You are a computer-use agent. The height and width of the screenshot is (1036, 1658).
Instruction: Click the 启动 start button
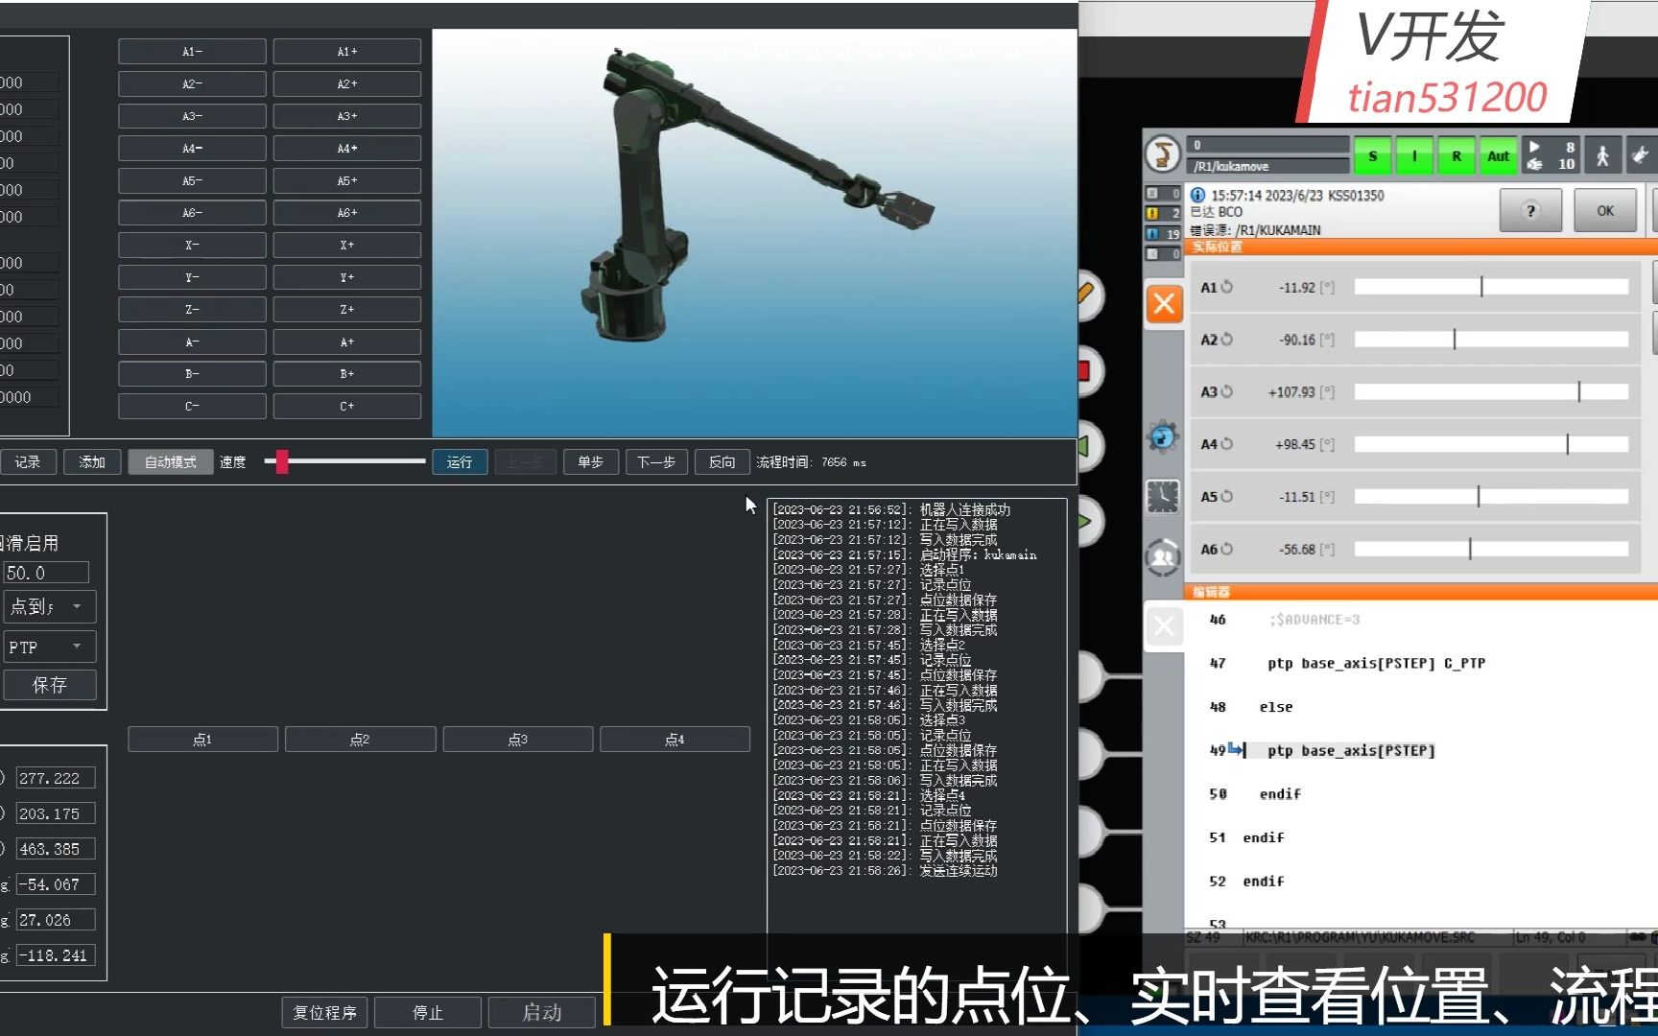click(542, 1013)
